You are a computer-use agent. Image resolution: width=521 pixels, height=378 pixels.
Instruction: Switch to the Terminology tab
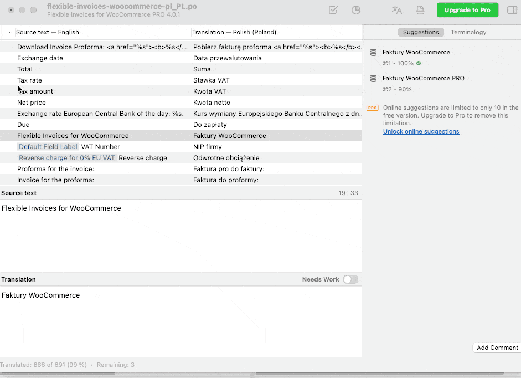coord(468,32)
